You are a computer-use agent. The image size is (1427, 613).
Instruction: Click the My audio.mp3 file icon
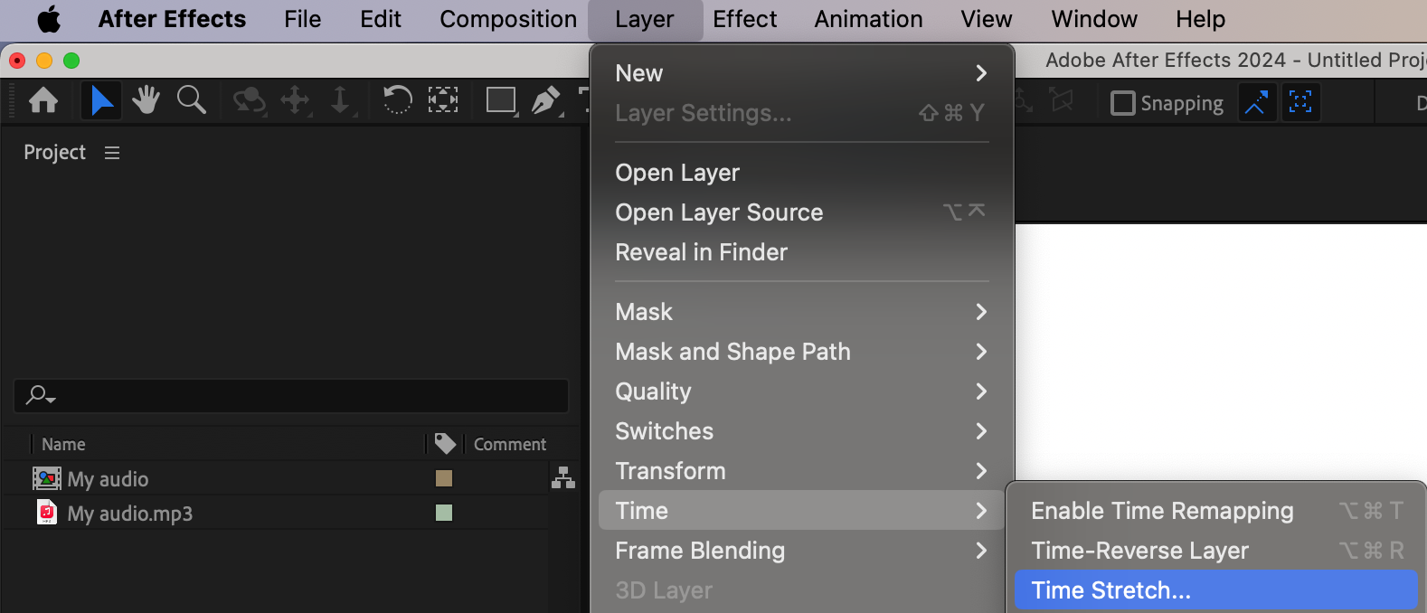pyautogui.click(x=47, y=513)
